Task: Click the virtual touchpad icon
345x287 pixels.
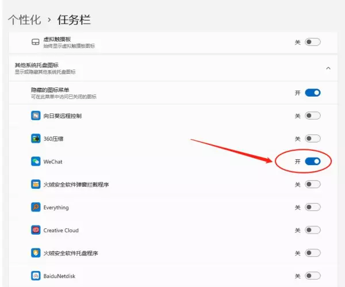Action: pos(36,42)
